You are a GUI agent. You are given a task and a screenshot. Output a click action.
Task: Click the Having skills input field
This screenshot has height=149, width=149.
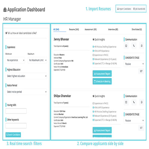[16, 111]
